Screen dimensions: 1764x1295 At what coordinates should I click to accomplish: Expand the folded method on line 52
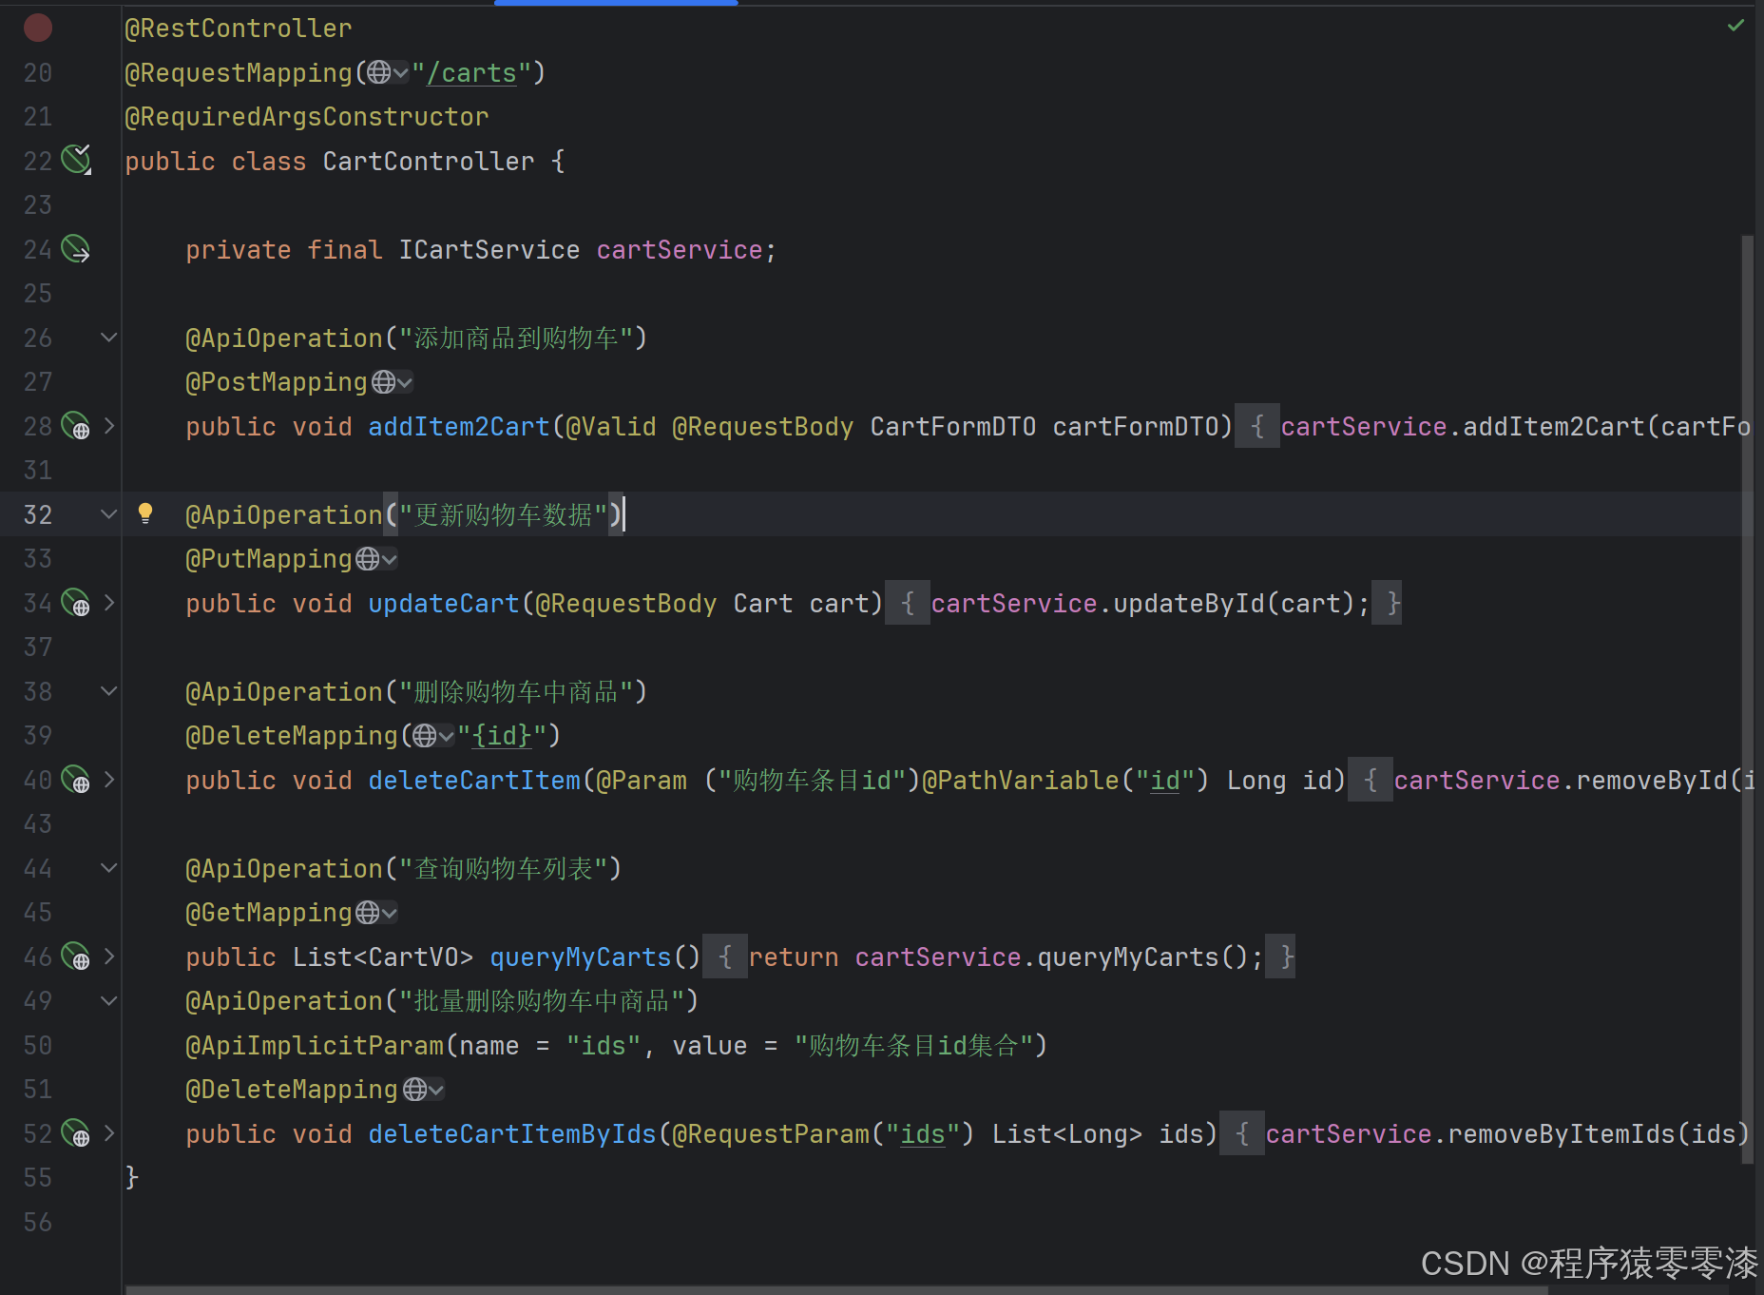click(x=109, y=1133)
